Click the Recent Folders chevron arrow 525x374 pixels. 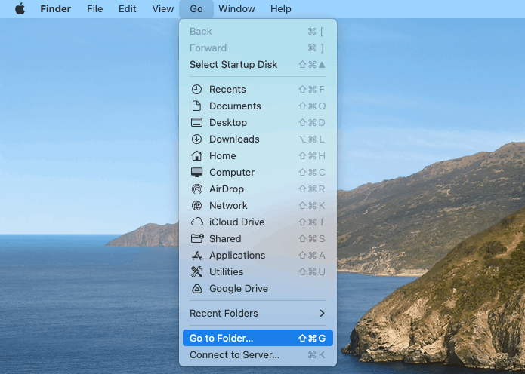click(322, 313)
